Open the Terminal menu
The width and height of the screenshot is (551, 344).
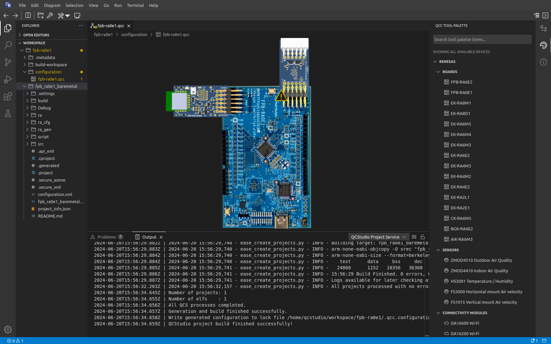tap(135, 5)
